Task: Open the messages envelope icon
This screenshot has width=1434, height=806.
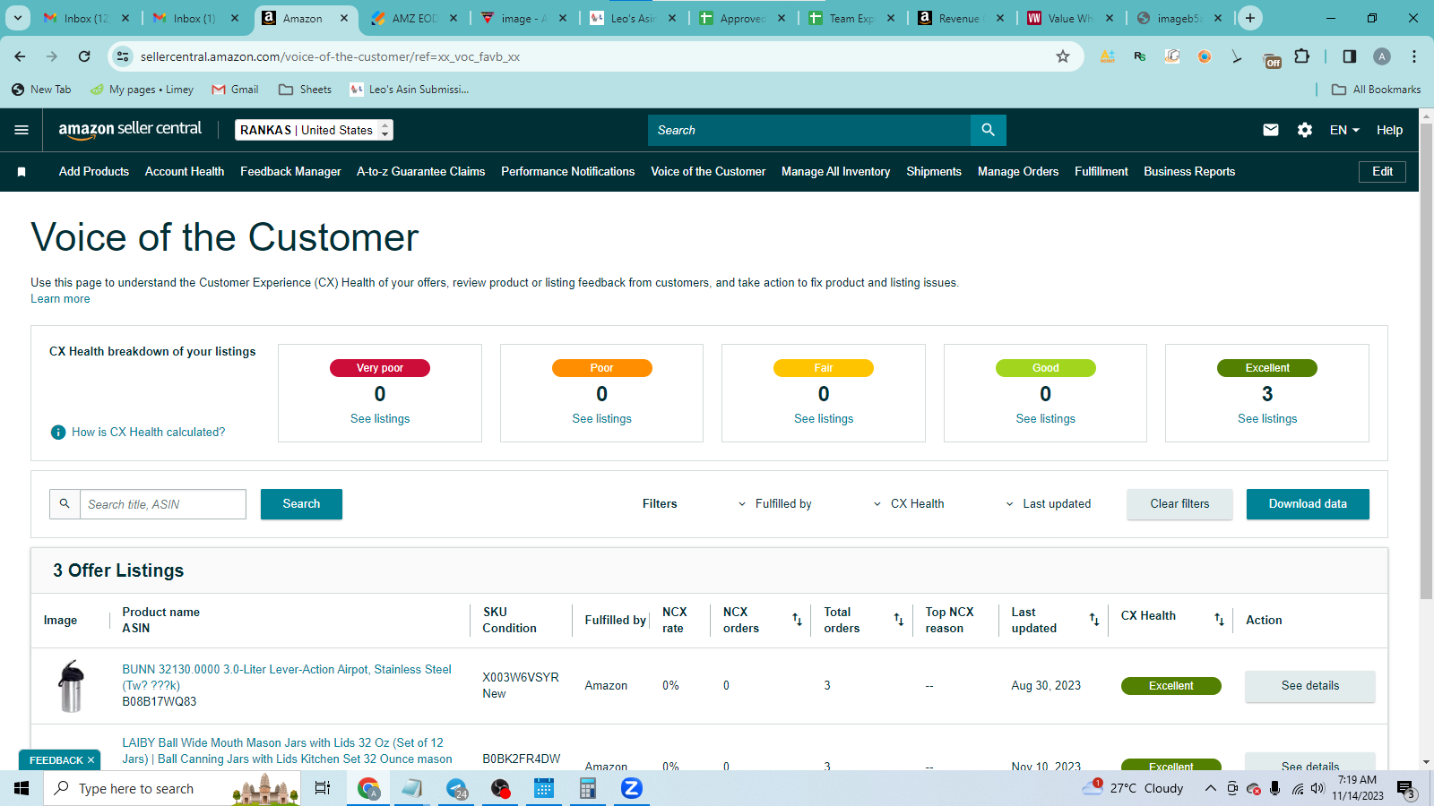Action: (x=1271, y=130)
